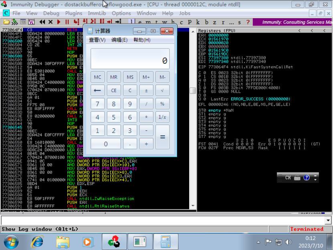Click the calculator plus-minus sign button
Viewport: 333px width, 250px height.
(146, 90)
